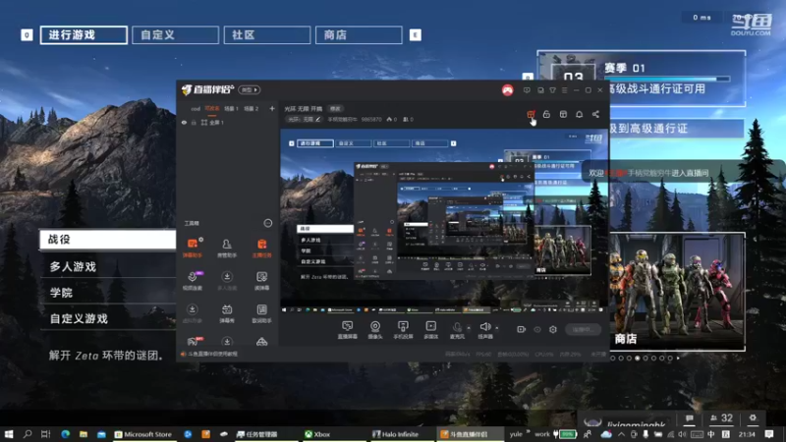Click the message icon in companion title bar

coord(527,90)
